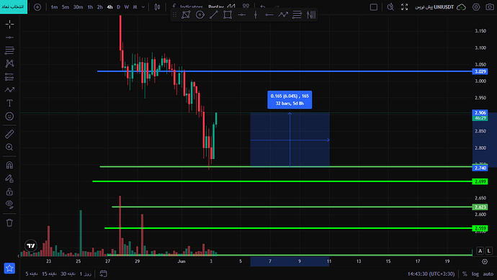This screenshot has height=280, width=497.
Task: Switch to the 2h timeframe
Action: (x=100, y=7)
